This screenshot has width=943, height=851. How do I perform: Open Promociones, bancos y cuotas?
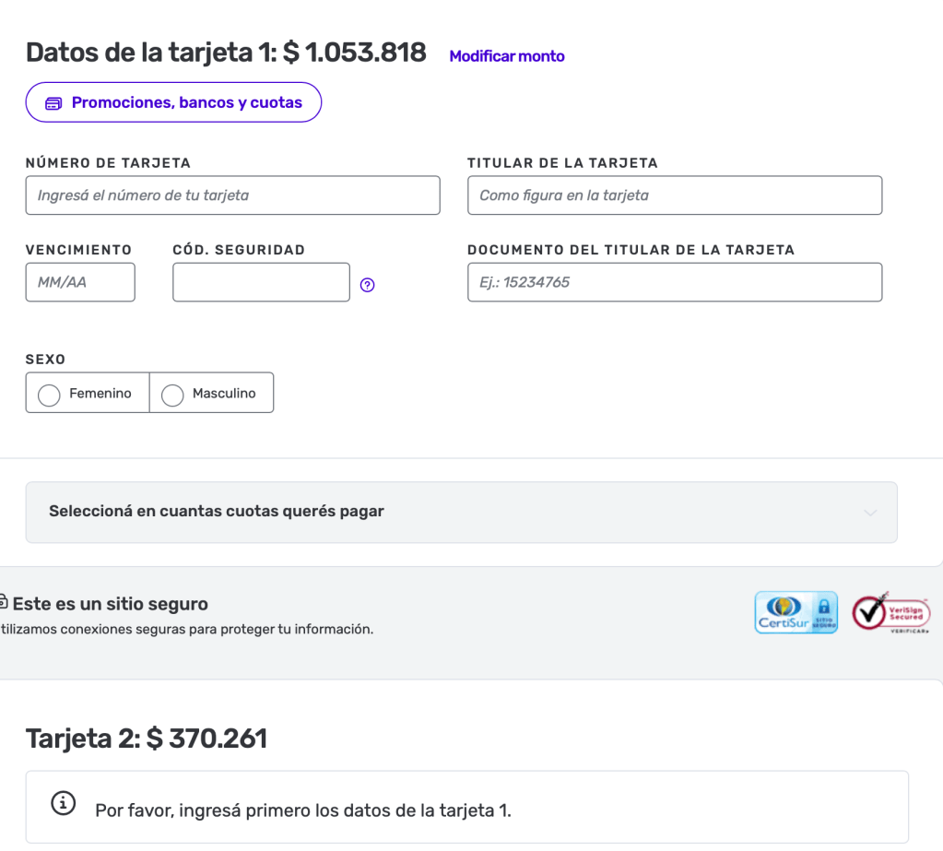[173, 102]
